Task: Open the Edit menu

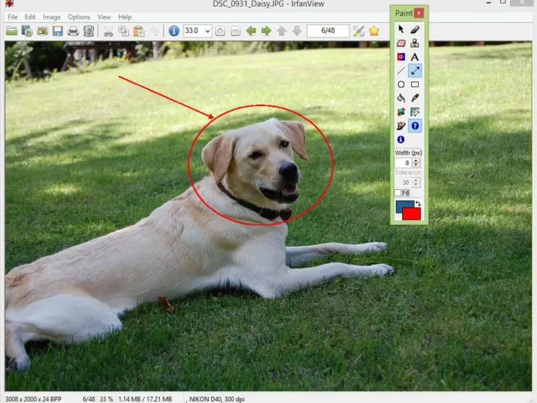Action: coord(30,17)
